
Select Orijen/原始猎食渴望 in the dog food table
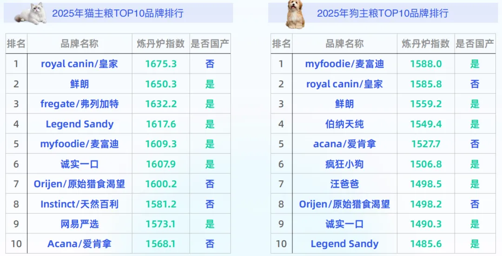[x=344, y=204]
